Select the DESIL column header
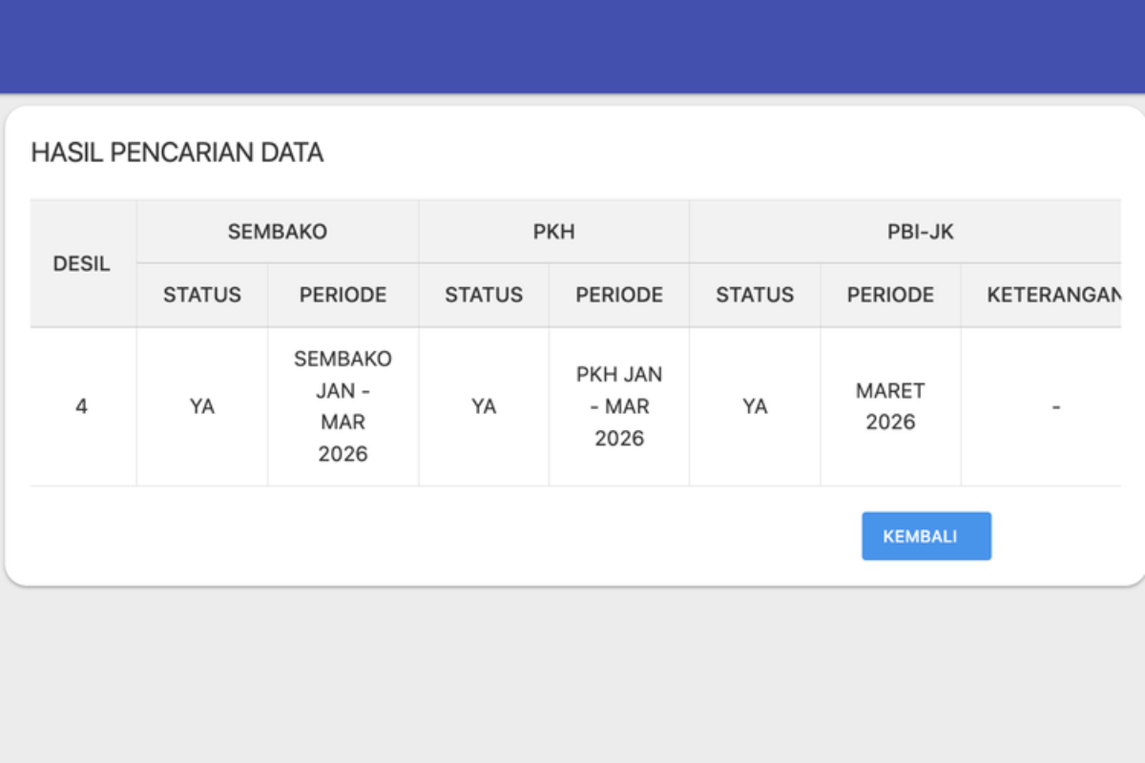 coord(81,264)
